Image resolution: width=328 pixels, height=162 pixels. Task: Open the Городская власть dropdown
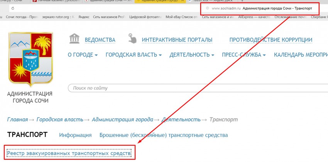pyautogui.click(x=134, y=55)
